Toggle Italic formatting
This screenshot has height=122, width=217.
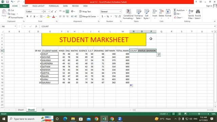(x=31, y=17)
